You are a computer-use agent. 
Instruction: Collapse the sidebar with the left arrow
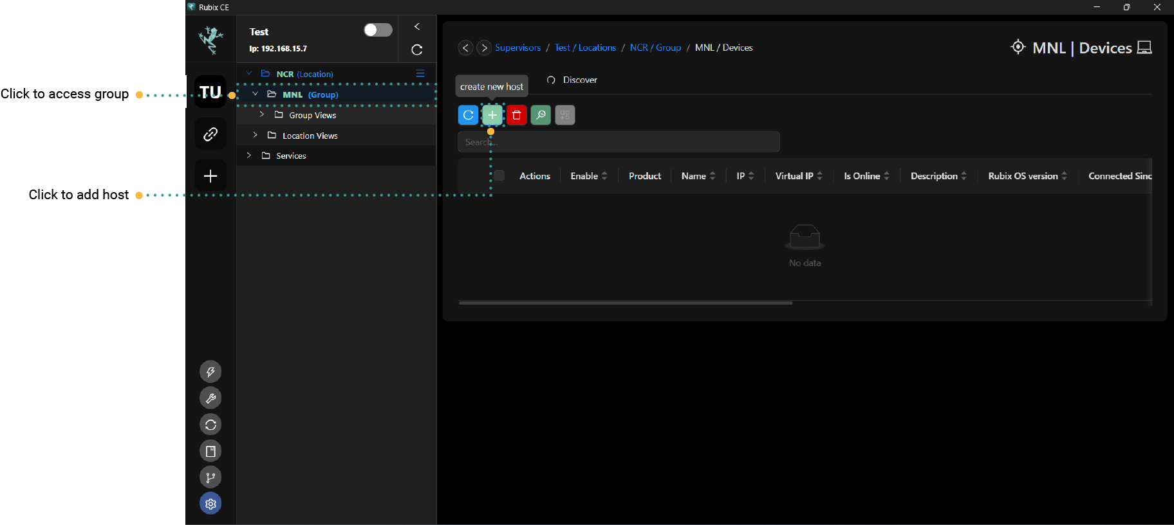pyautogui.click(x=417, y=26)
